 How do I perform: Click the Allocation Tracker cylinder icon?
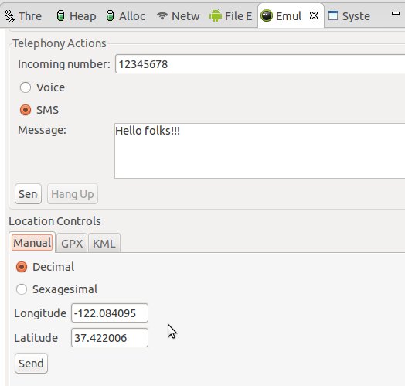[110, 15]
